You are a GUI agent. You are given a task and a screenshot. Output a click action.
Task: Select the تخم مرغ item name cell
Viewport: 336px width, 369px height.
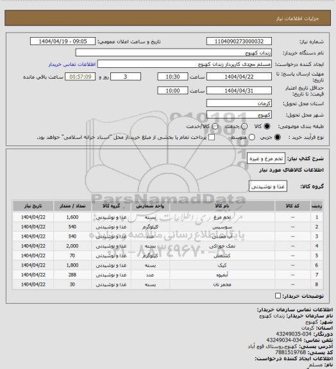point(222,217)
